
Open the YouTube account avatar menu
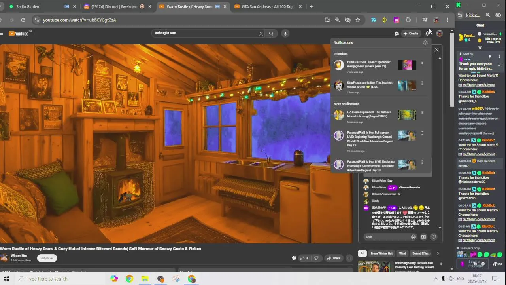pyautogui.click(x=439, y=34)
